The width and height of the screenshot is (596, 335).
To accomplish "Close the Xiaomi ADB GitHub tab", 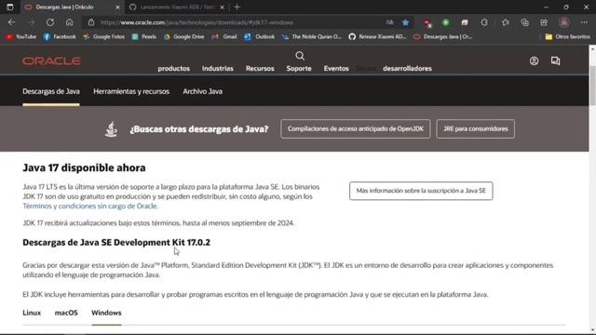I will click(223, 7).
